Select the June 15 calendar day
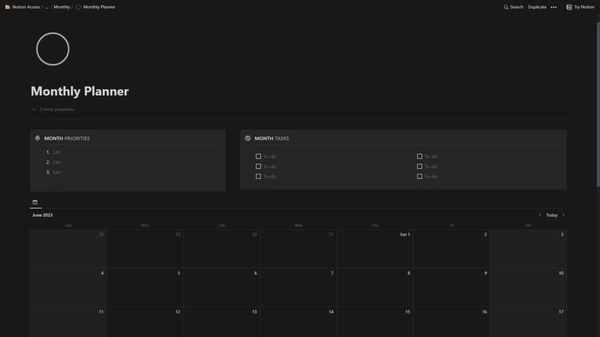The width and height of the screenshot is (600, 337). [x=375, y=322]
